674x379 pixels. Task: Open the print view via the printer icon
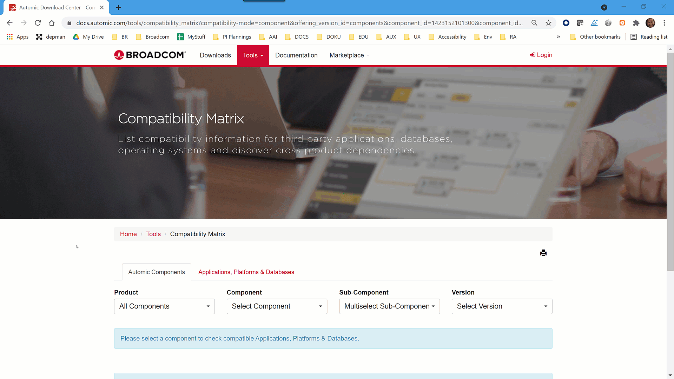(x=543, y=253)
